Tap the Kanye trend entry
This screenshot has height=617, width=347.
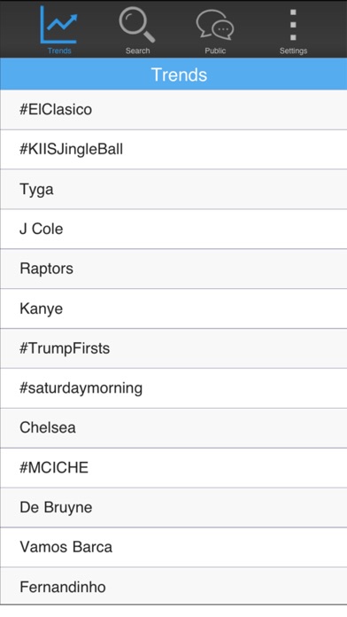(x=173, y=308)
